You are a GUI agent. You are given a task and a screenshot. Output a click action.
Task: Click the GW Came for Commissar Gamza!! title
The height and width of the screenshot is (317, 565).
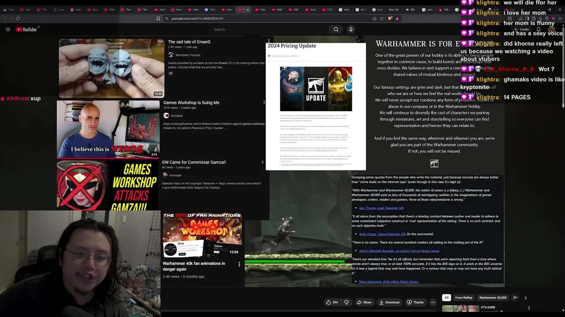(x=194, y=162)
